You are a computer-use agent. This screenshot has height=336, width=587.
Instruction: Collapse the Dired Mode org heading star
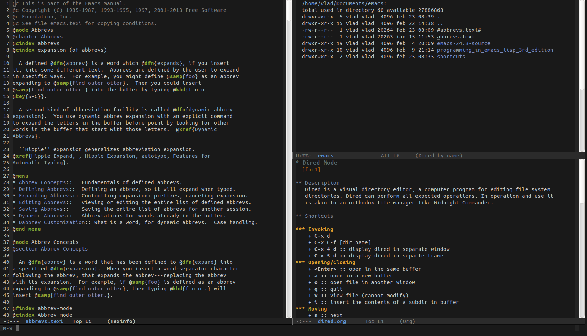coord(297,163)
